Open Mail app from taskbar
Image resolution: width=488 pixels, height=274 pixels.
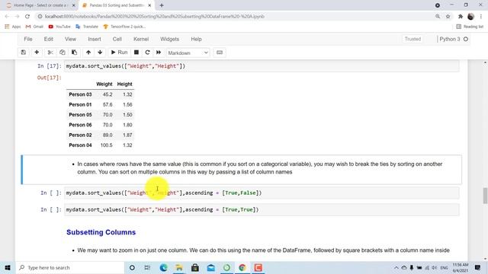click(211, 267)
